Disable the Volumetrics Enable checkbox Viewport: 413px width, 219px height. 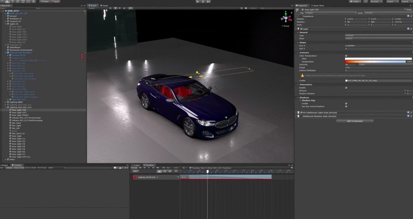(x=346, y=87)
